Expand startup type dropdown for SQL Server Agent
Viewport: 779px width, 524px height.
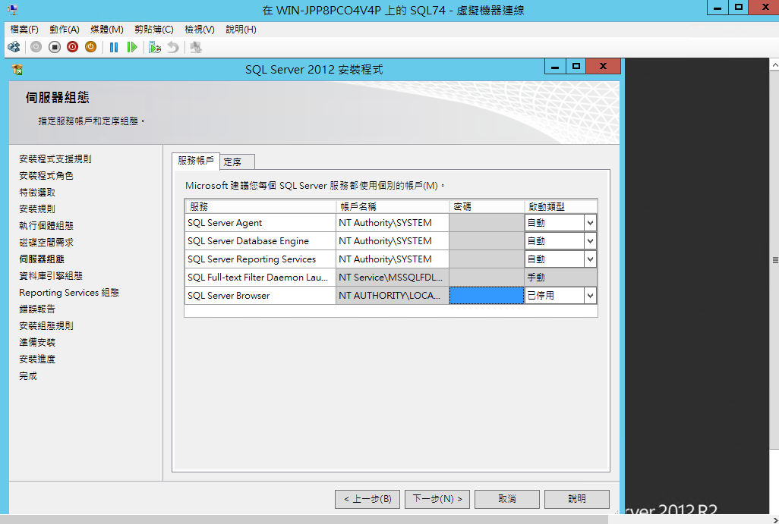pos(590,223)
